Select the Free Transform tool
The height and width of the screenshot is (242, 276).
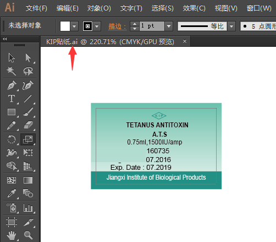click(x=28, y=153)
